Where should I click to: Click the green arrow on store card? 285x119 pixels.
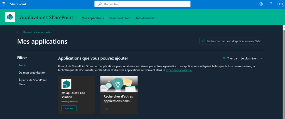coord(106,108)
